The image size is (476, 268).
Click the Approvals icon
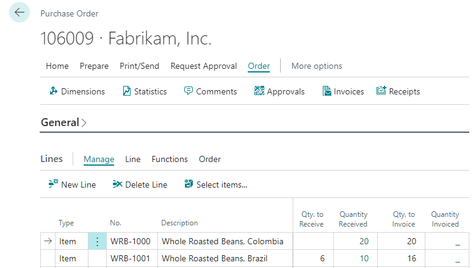(259, 91)
